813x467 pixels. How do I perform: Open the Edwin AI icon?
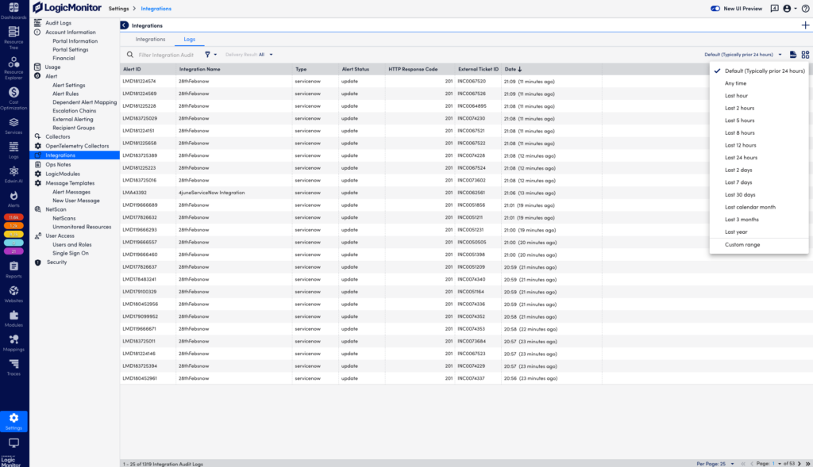pos(13,175)
